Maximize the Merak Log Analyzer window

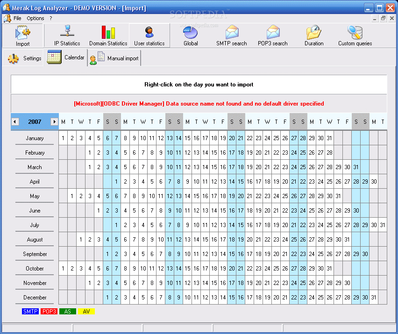pos(379,7)
